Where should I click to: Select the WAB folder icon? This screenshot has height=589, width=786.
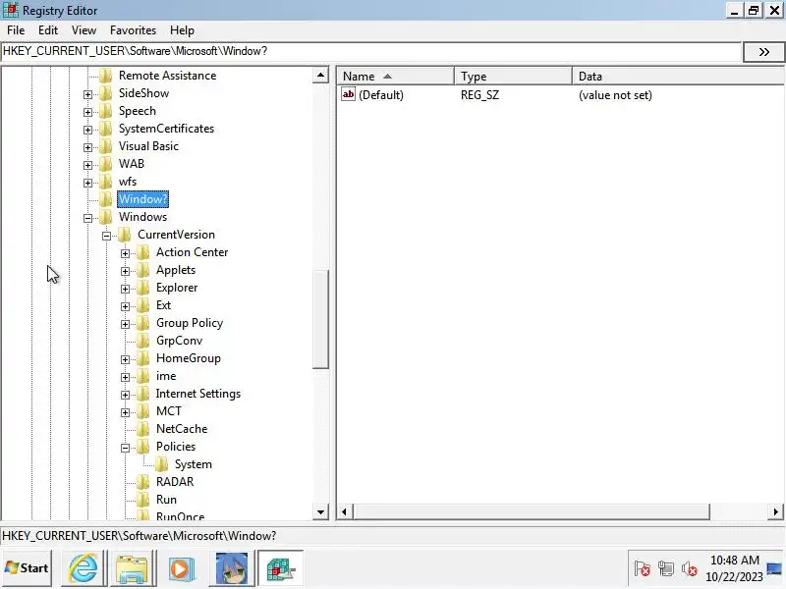[x=106, y=164]
